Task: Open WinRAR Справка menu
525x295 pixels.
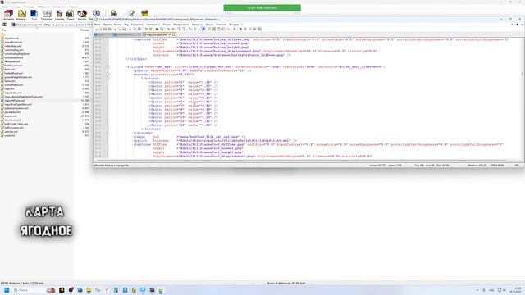Action: [73, 7]
